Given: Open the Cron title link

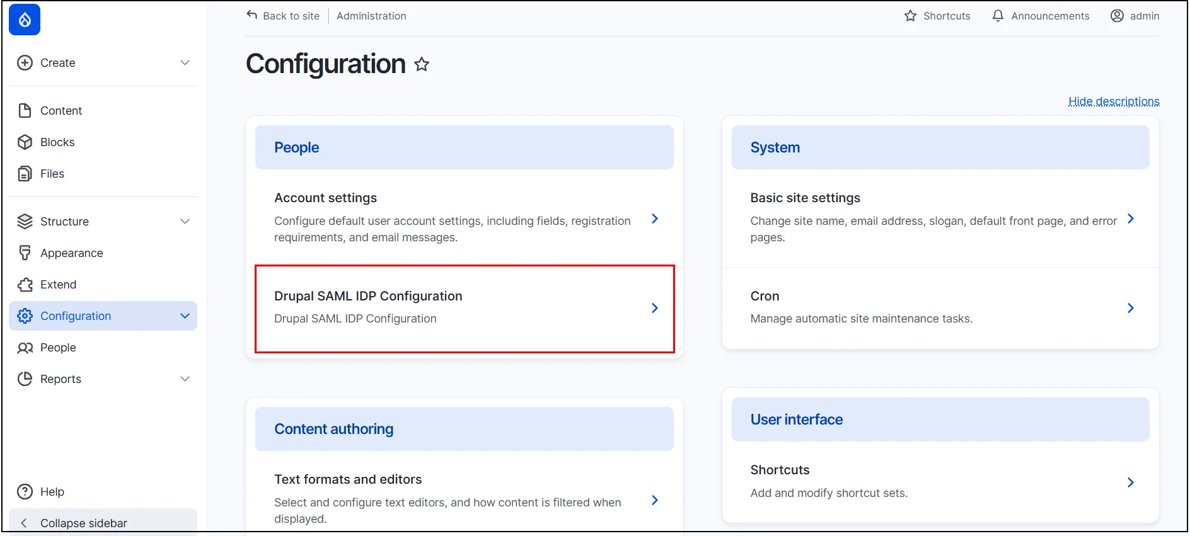Looking at the screenshot, I should [765, 296].
